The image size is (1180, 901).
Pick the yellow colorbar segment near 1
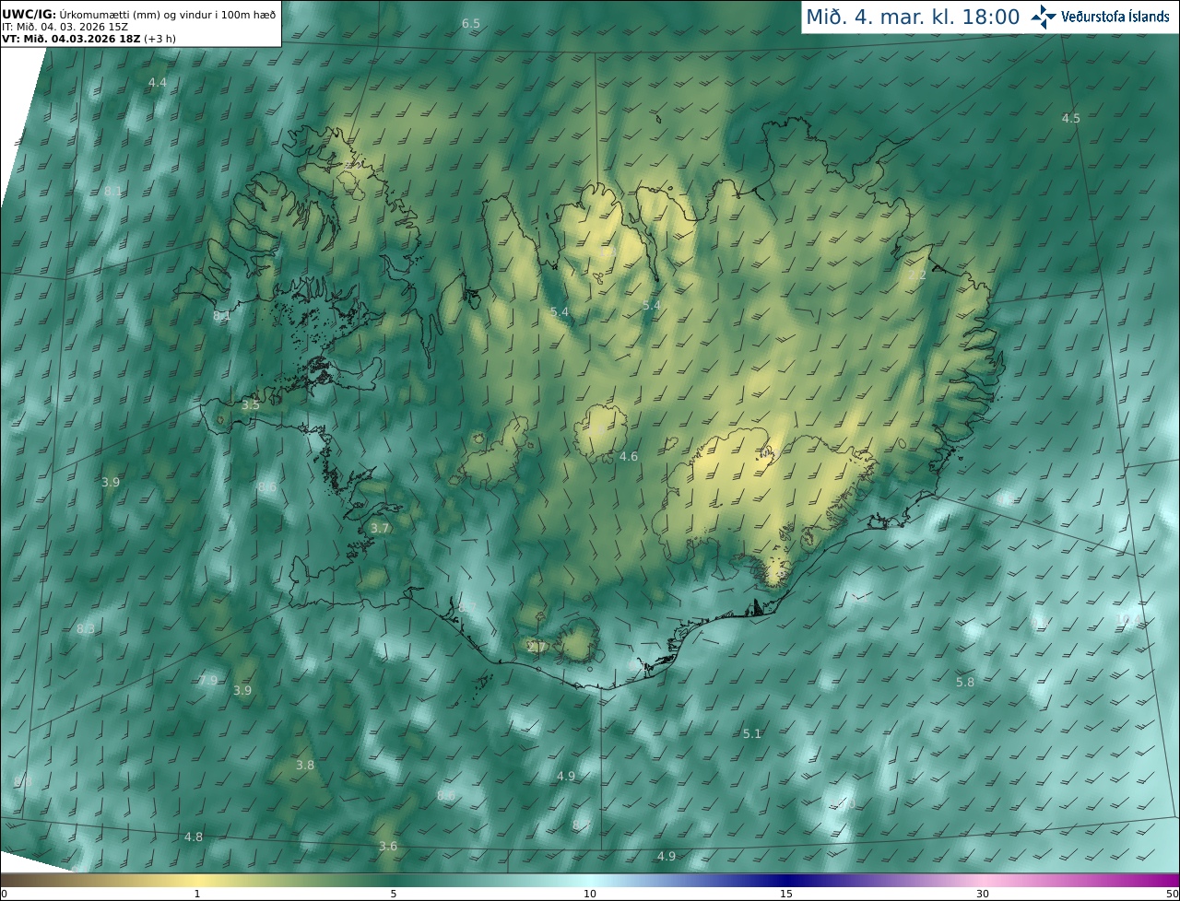click(197, 880)
